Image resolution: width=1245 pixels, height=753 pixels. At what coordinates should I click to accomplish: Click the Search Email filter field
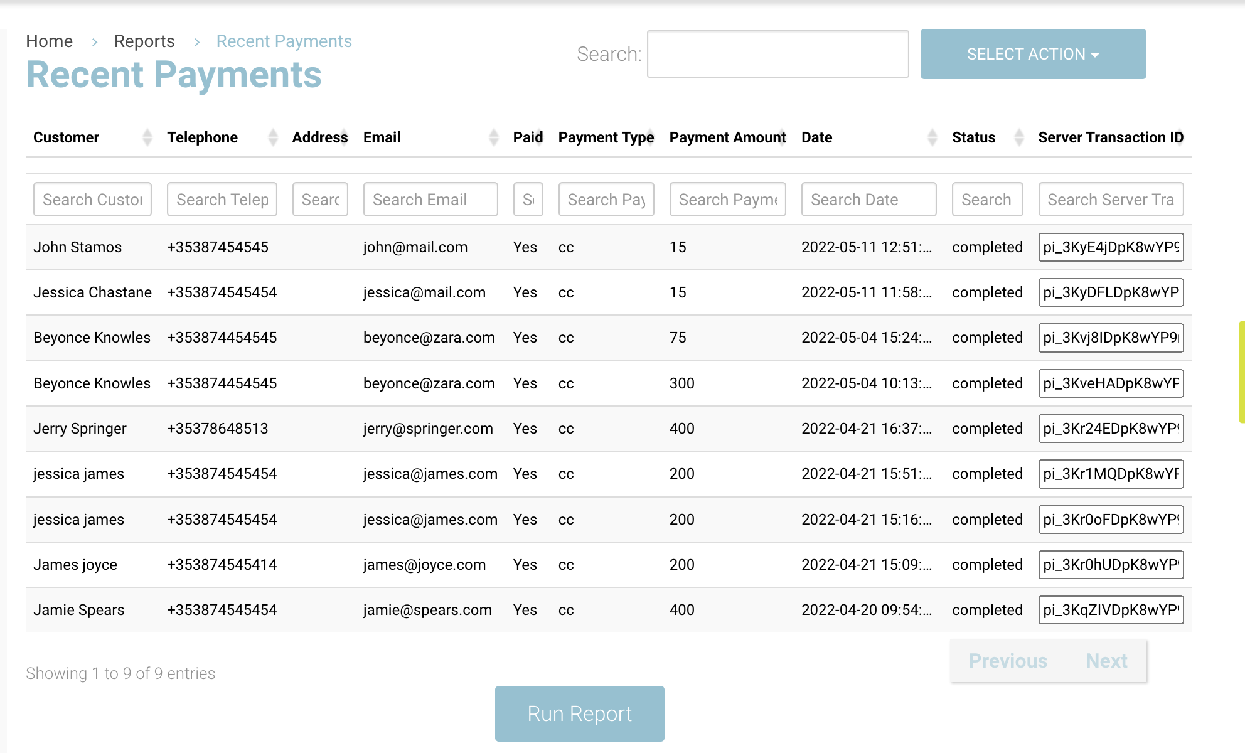pyautogui.click(x=430, y=200)
